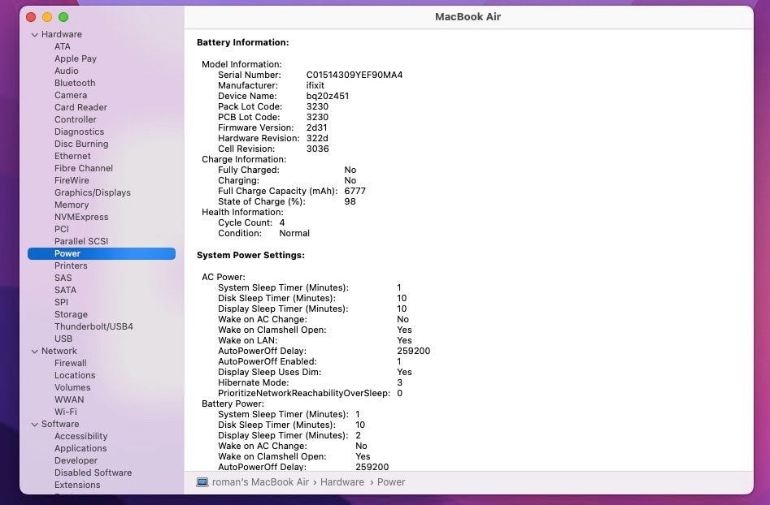
Task: Open Extensions under Software
Action: click(x=77, y=485)
